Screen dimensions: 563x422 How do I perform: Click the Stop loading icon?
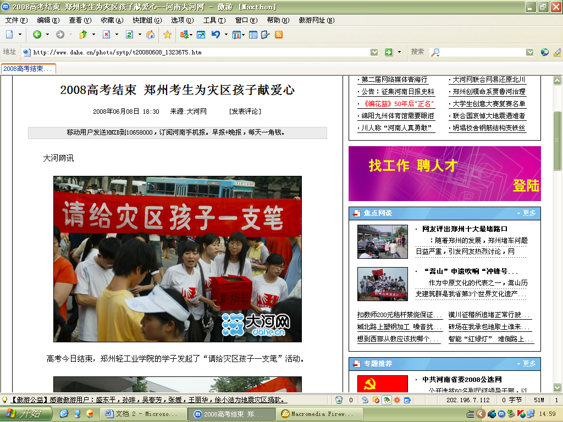tap(106, 35)
